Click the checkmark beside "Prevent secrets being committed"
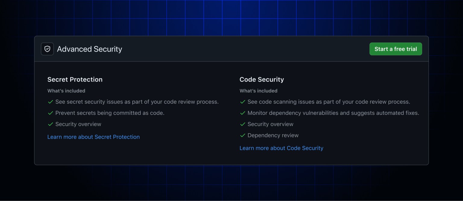Viewport: 463px width, 201px height. (x=50, y=113)
